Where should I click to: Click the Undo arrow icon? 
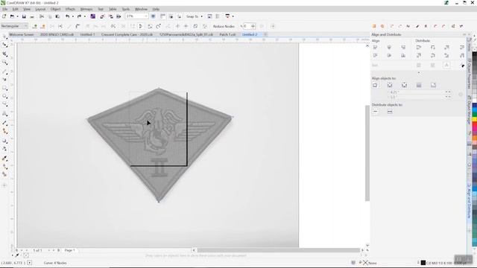68,16
